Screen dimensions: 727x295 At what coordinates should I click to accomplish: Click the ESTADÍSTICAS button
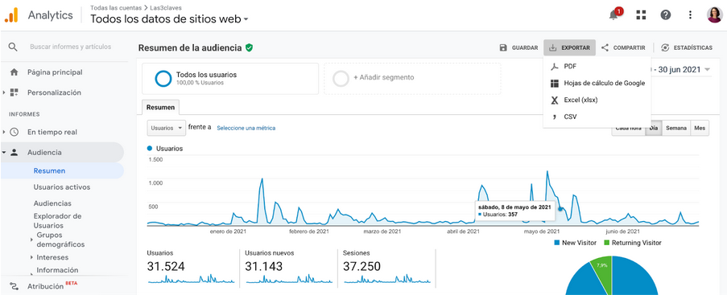pyautogui.click(x=687, y=47)
